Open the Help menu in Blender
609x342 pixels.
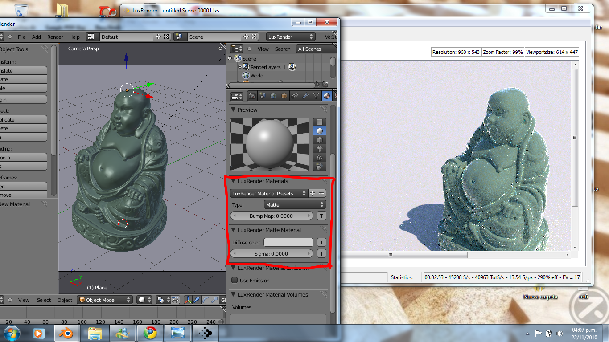pyautogui.click(x=74, y=37)
